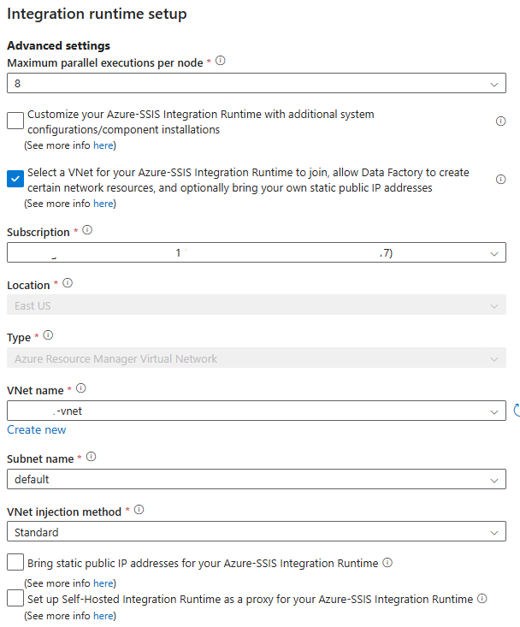Open the Subnet name dropdown
Viewport: 520px width, 627px height.
tap(256, 479)
